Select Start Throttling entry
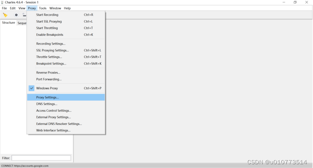Viewport: 313px width, 168px height. (66, 28)
